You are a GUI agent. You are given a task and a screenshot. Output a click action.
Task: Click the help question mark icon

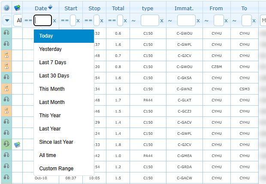[x=6, y=8]
